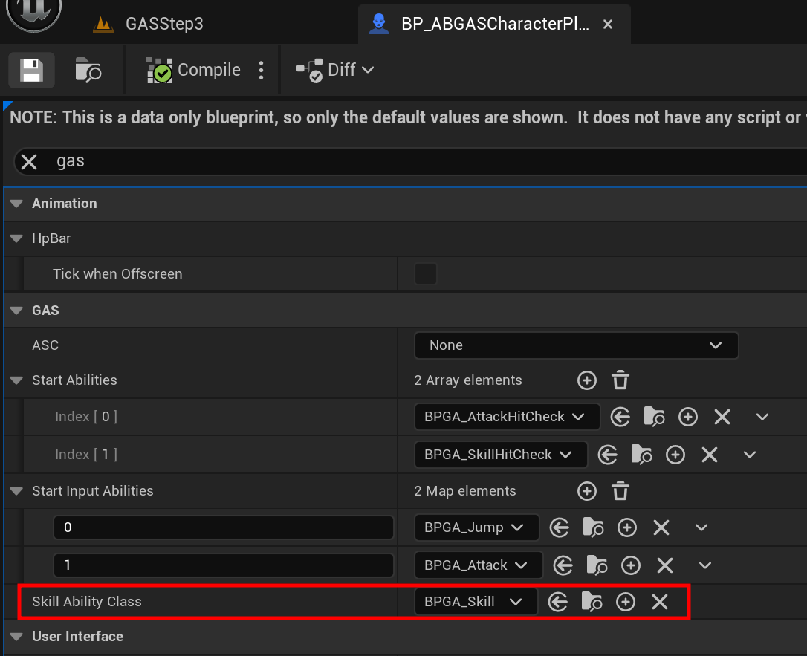Open BPGA_AttackHitCheck class dropdown
This screenshot has width=807, height=656.
(x=507, y=417)
